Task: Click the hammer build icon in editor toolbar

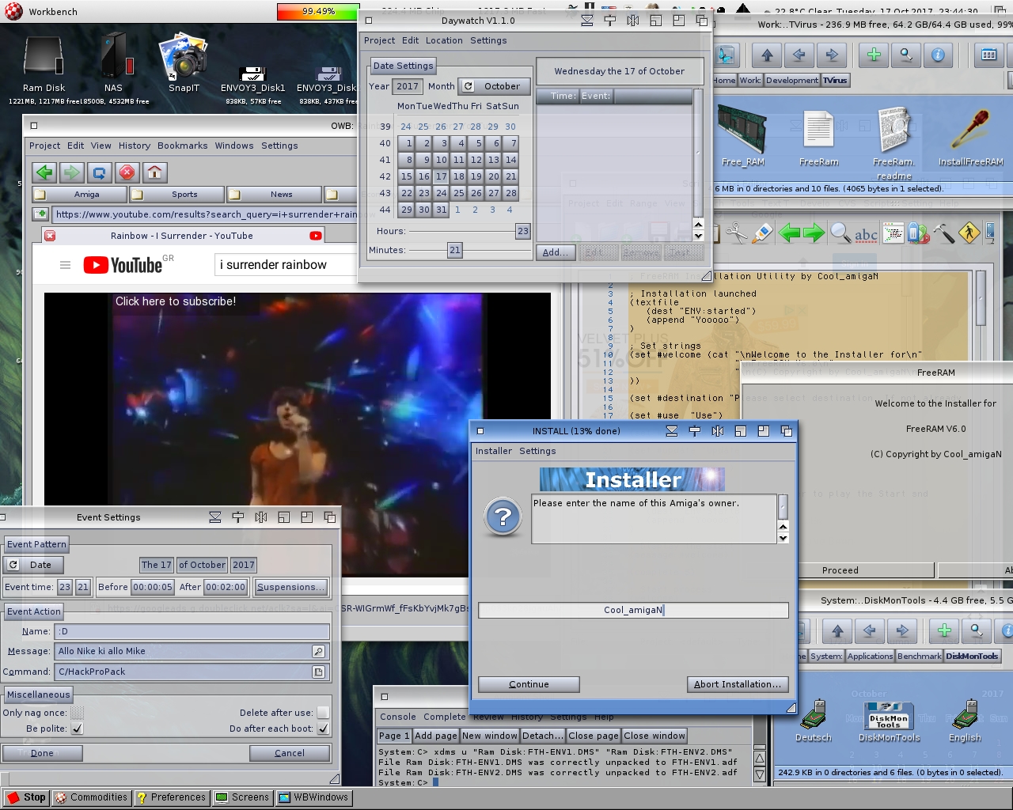Action: pyautogui.click(x=943, y=233)
